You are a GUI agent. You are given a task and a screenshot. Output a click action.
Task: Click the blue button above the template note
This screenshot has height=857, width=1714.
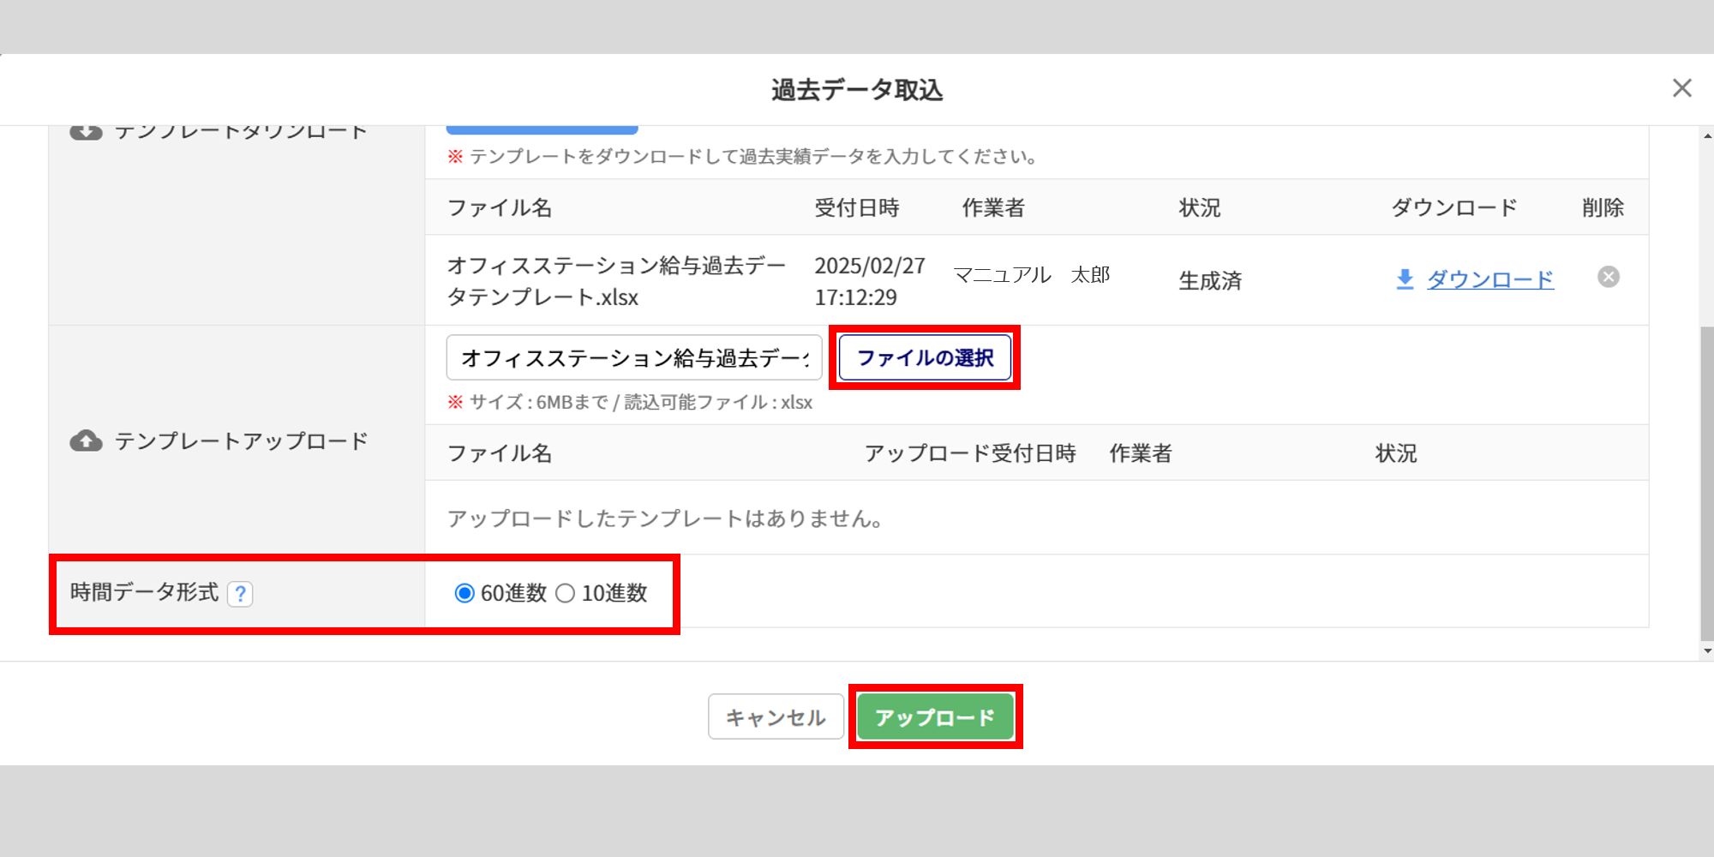pyautogui.click(x=542, y=130)
